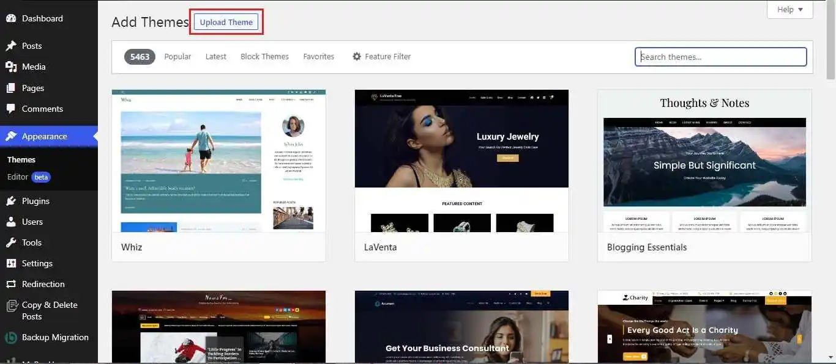Open the Block Themes tab
The width and height of the screenshot is (836, 364).
264,56
